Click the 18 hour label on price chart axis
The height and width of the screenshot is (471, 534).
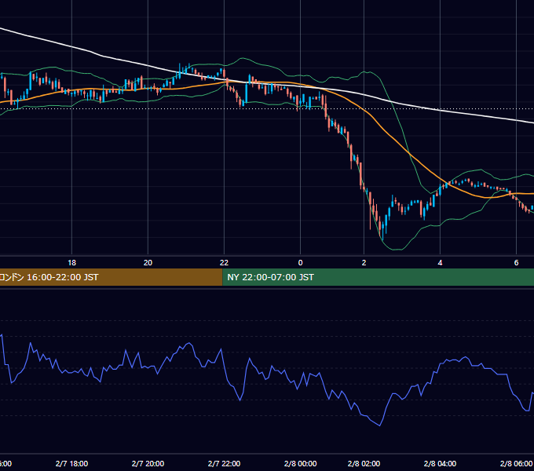pyautogui.click(x=72, y=263)
